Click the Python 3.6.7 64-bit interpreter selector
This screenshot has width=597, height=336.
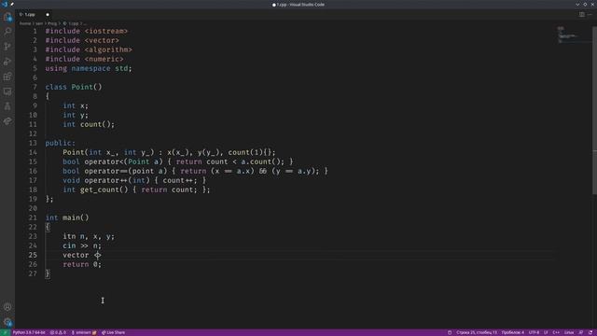click(29, 332)
